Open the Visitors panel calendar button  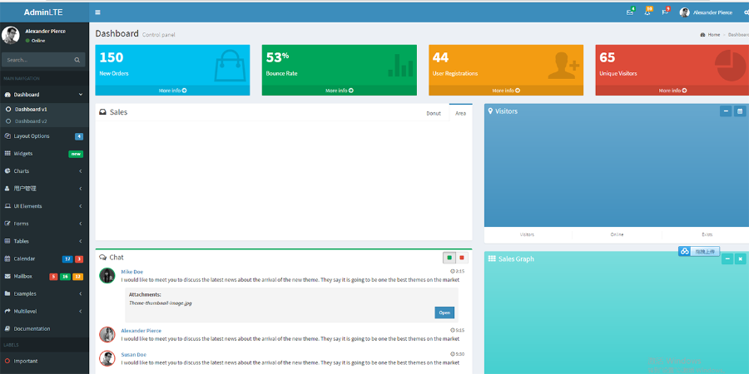pyautogui.click(x=740, y=111)
